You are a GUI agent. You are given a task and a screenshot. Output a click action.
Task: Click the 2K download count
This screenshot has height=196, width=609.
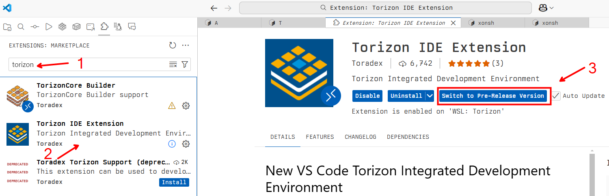point(181,162)
